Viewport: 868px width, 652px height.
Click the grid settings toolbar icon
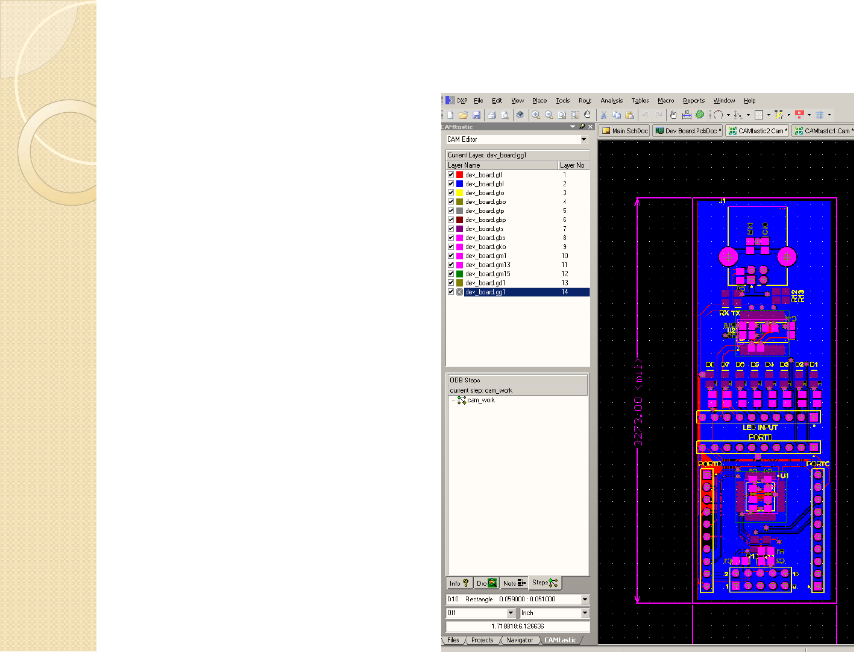(x=820, y=115)
